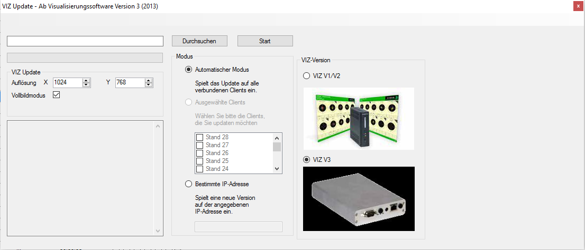Close the VIZ Update window
The width and height of the screenshot is (585, 250).
coord(577,6)
